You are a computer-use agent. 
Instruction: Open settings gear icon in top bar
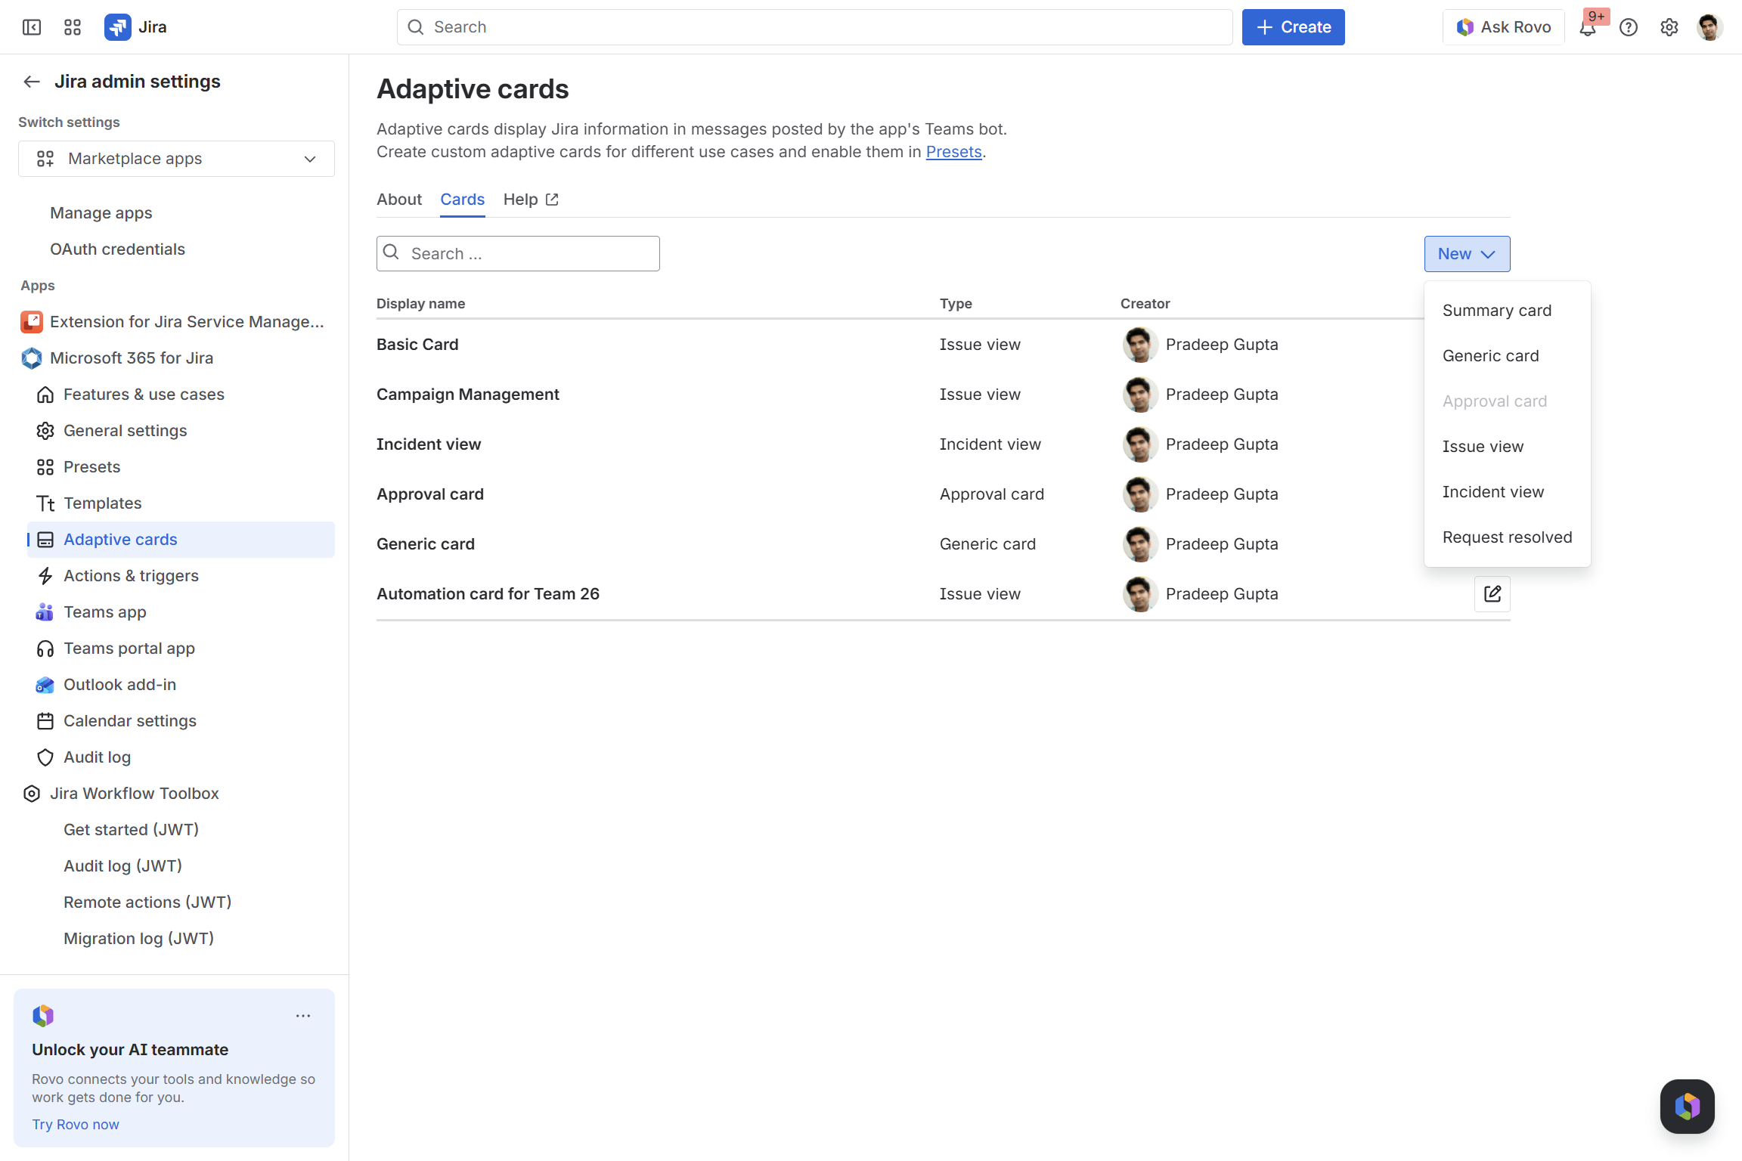[1669, 28]
